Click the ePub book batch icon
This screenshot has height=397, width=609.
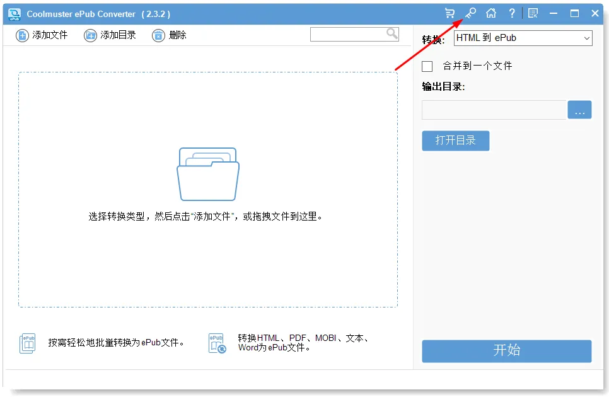28,343
